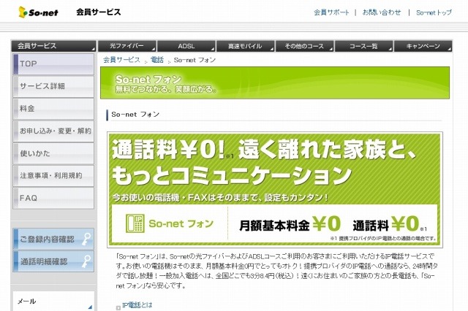Open the その他のコース menu tab
This screenshot has height=311, width=468.
[304, 46]
